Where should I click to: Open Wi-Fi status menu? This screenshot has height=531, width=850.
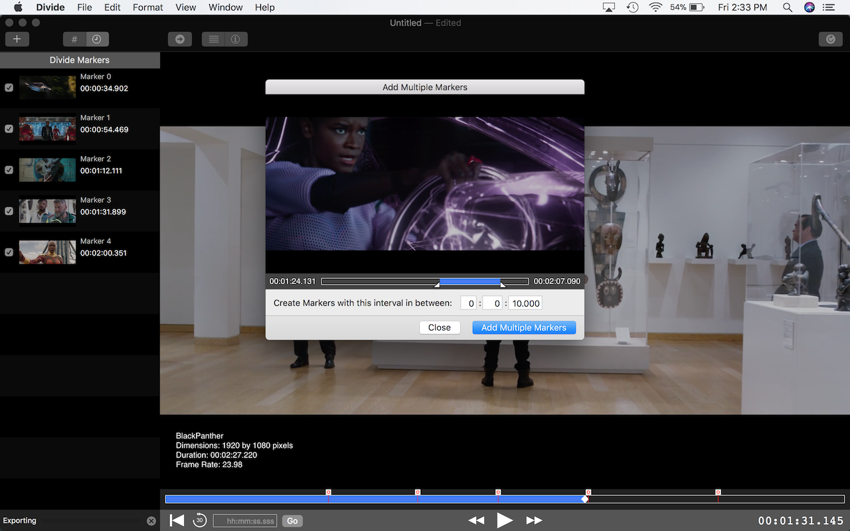656,7
